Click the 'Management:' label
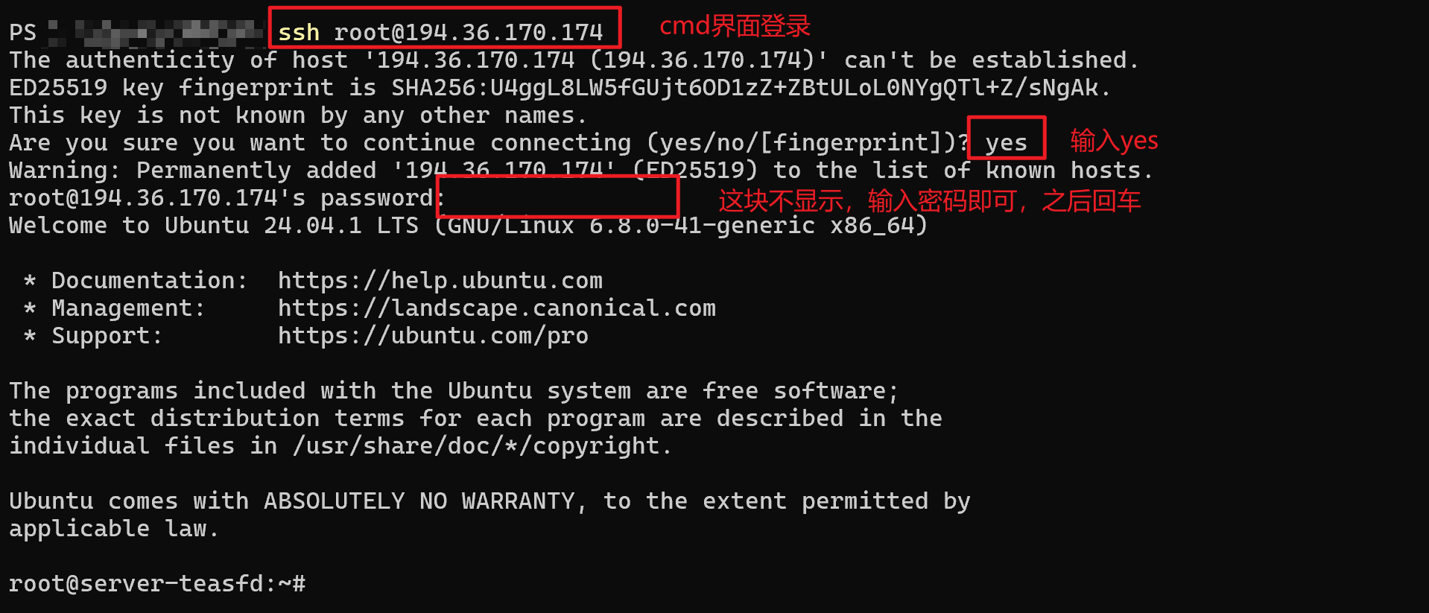1429x613 pixels. (x=128, y=308)
